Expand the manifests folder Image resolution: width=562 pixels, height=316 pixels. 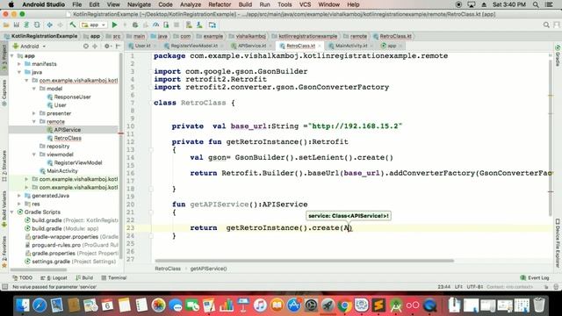point(19,64)
